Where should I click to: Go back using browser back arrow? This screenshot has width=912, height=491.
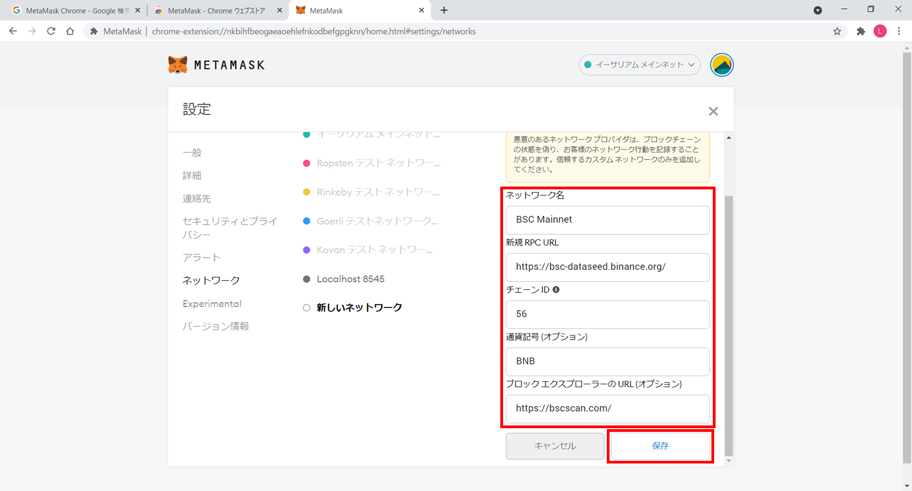pos(13,31)
